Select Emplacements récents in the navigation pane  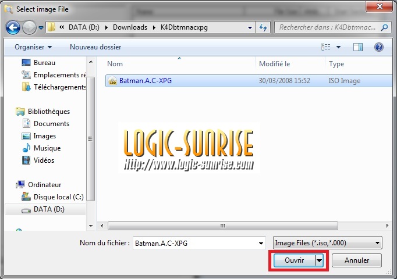[x=59, y=75]
